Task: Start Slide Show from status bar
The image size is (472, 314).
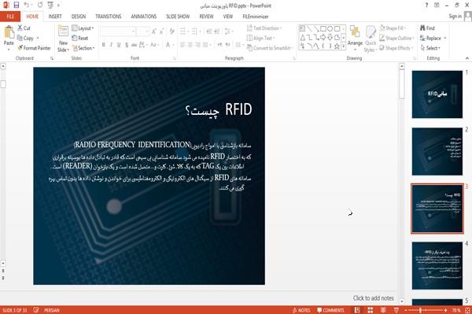Action: pos(396,310)
